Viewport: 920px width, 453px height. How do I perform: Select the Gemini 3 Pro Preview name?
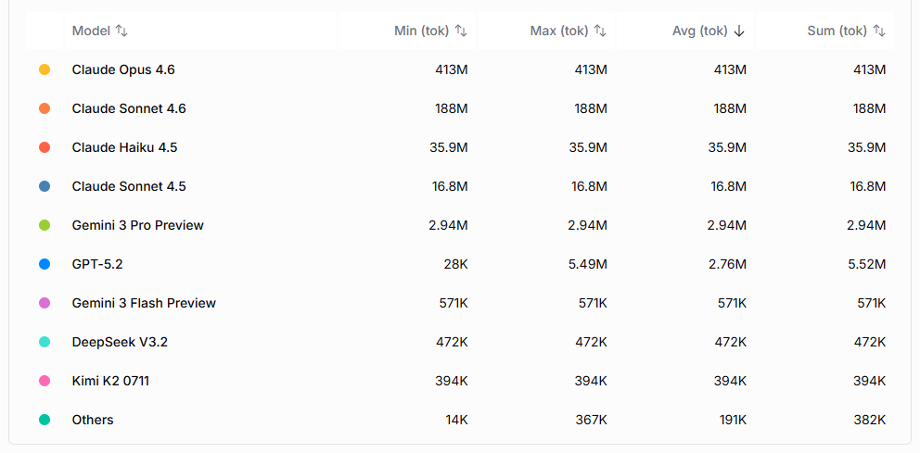138,225
